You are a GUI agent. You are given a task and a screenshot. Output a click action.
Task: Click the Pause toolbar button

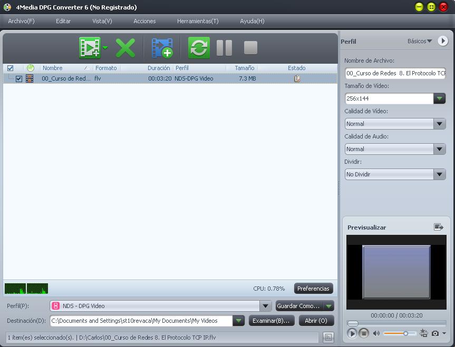pos(224,48)
